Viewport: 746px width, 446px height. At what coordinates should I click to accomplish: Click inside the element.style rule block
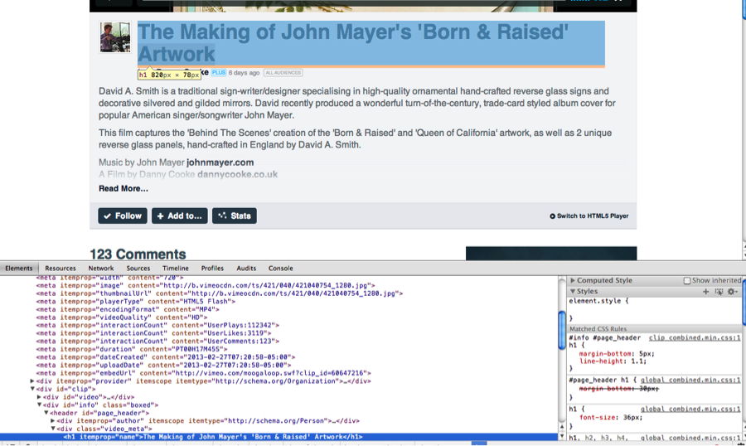click(655, 309)
